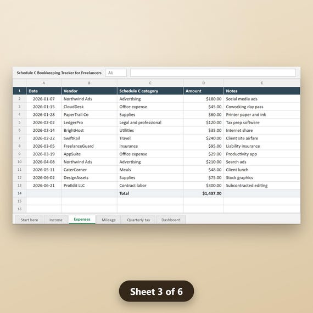Select the LedgerPro vendor cell

[89, 122]
